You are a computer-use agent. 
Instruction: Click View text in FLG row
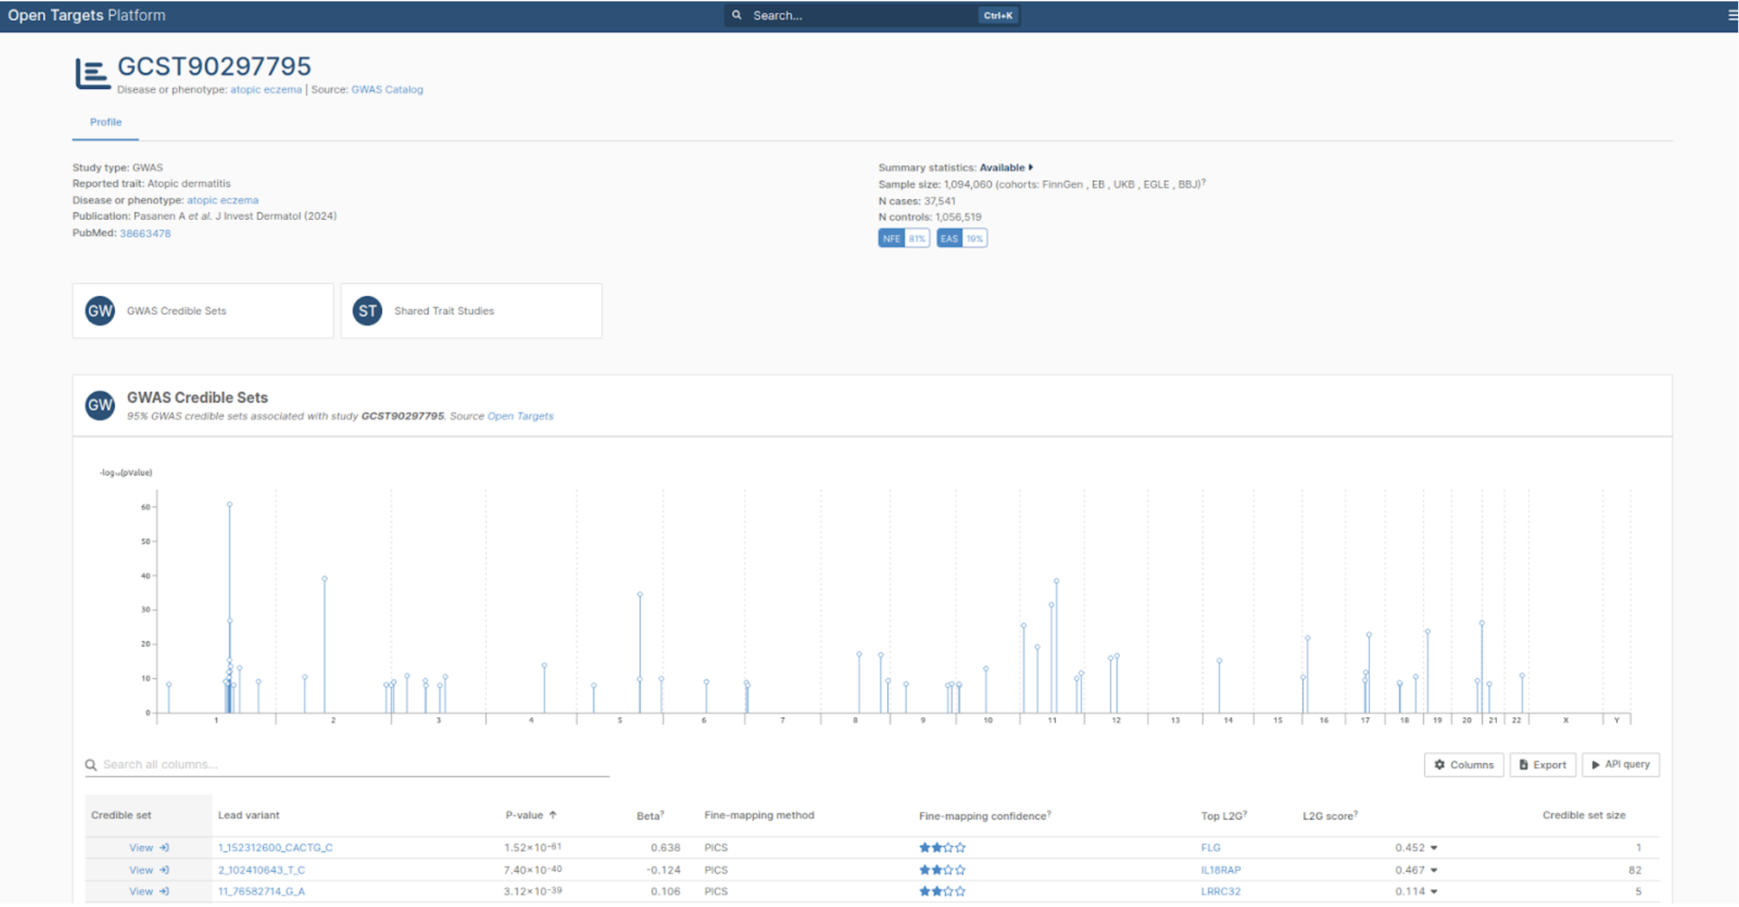[141, 847]
